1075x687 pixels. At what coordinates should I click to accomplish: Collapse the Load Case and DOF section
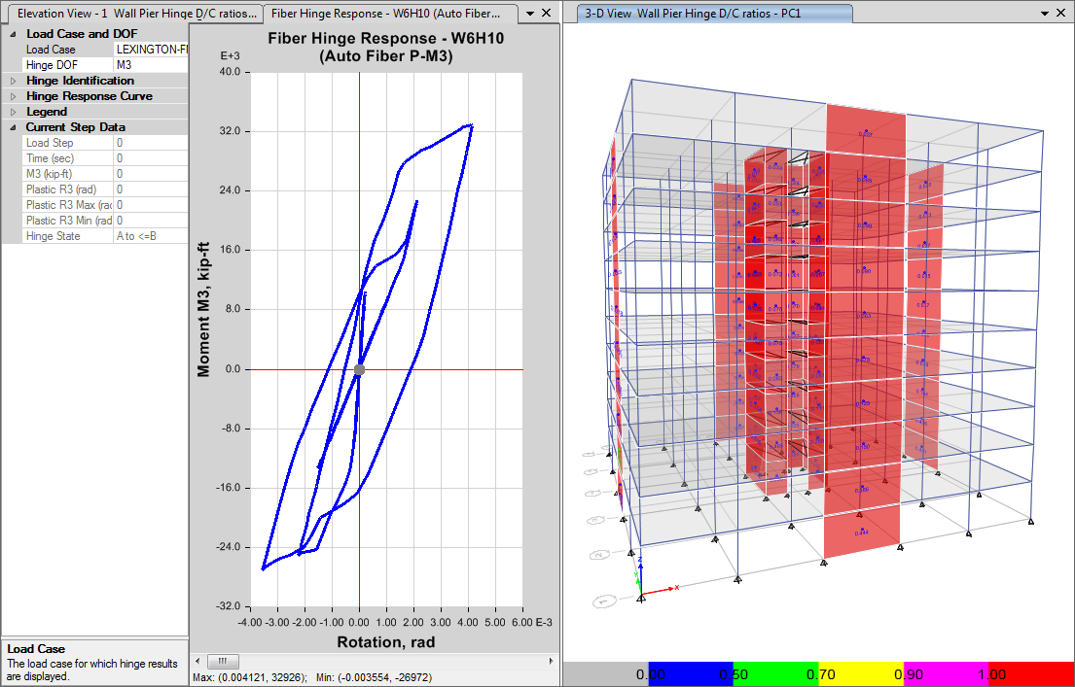coord(13,34)
